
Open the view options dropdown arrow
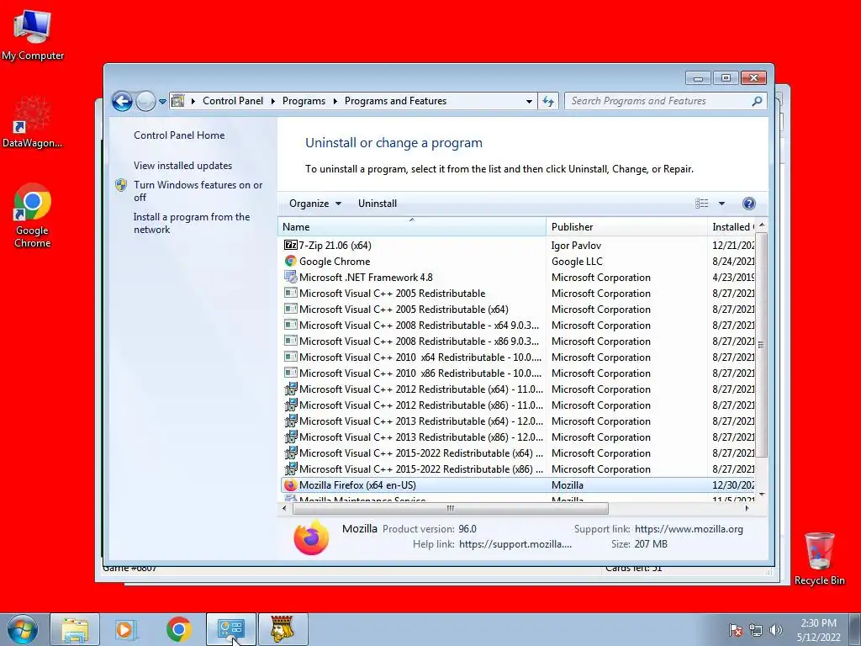721,204
